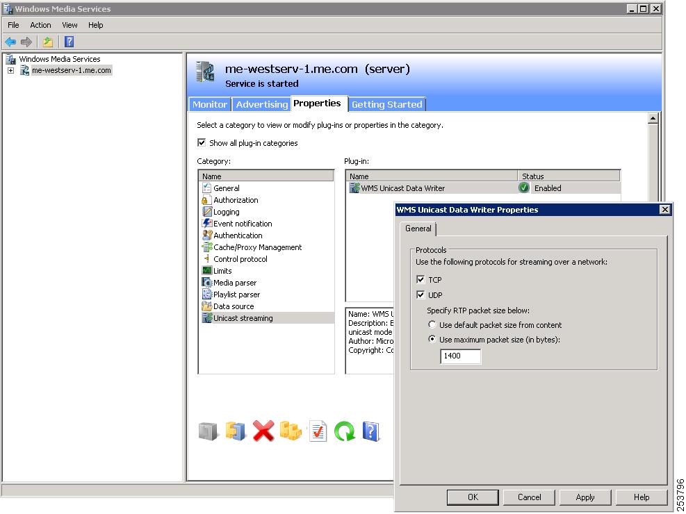Click the Control protocol icon
686x514 pixels.
click(207, 259)
